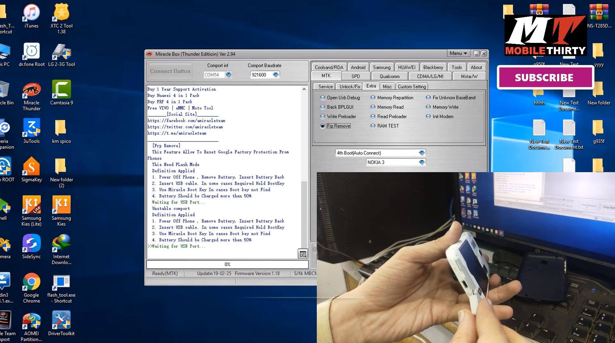Screen dimensions: 615x343
Task: Open Custom Setting subtab
Action: point(412,86)
